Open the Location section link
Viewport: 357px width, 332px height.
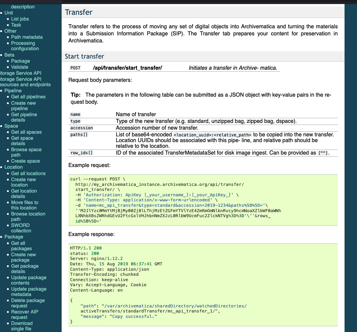pyautogui.click(x=13, y=167)
